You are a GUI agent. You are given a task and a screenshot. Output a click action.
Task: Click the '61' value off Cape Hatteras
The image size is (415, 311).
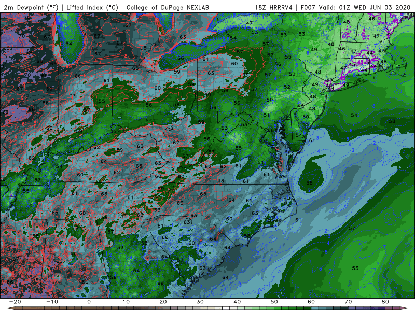[x=298, y=220]
